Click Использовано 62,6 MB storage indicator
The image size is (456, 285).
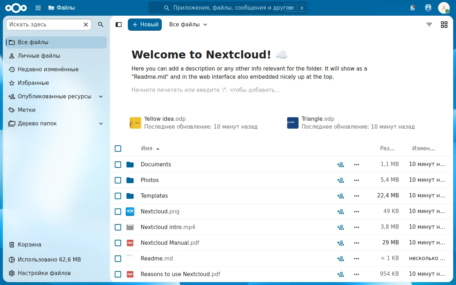click(x=56, y=260)
